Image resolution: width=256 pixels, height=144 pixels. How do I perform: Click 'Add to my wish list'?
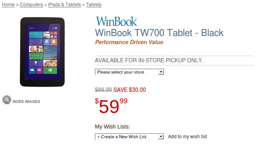coord(187,137)
